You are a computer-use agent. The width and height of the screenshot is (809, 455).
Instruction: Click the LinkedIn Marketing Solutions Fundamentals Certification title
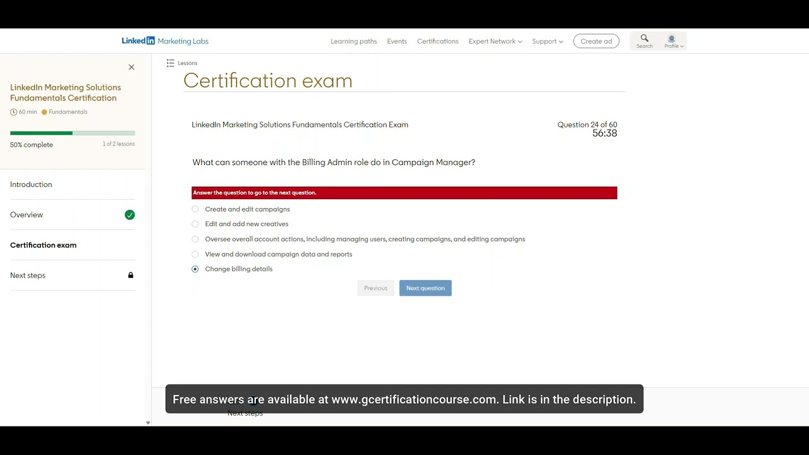click(66, 93)
